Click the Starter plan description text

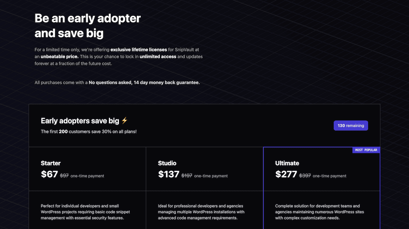point(85,212)
